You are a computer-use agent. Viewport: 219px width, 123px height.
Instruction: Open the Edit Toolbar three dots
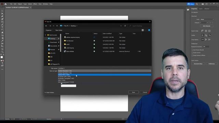point(2,69)
